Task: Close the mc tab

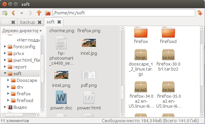Action: click(x=13, y=22)
